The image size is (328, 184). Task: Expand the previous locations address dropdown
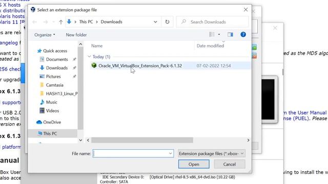(x=155, y=21)
